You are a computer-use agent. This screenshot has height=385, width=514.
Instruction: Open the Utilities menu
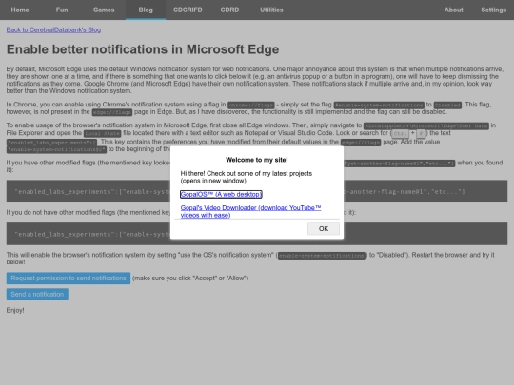click(271, 10)
